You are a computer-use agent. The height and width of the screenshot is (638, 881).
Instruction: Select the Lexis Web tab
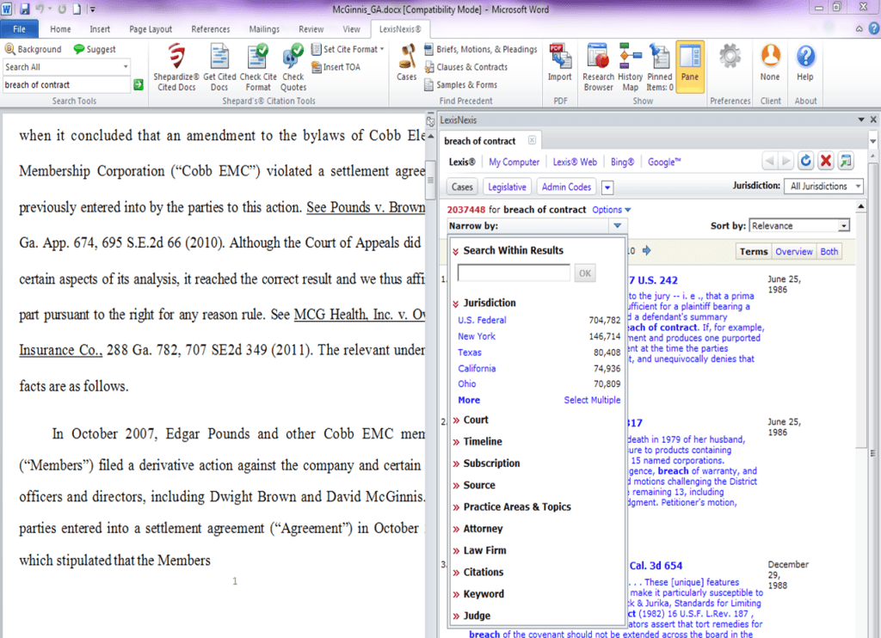click(575, 162)
